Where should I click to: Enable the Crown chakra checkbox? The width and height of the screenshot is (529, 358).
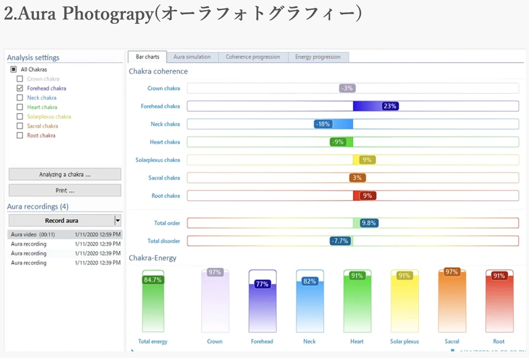coord(20,79)
